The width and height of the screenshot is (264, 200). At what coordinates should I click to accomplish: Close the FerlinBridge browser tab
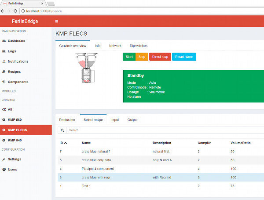pos(42,4)
